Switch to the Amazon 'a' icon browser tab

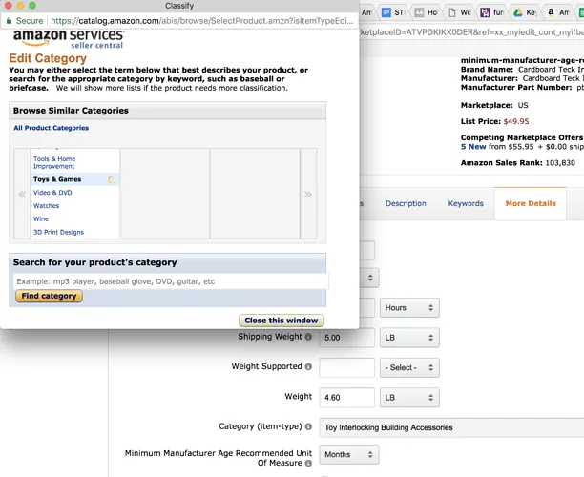(558, 12)
